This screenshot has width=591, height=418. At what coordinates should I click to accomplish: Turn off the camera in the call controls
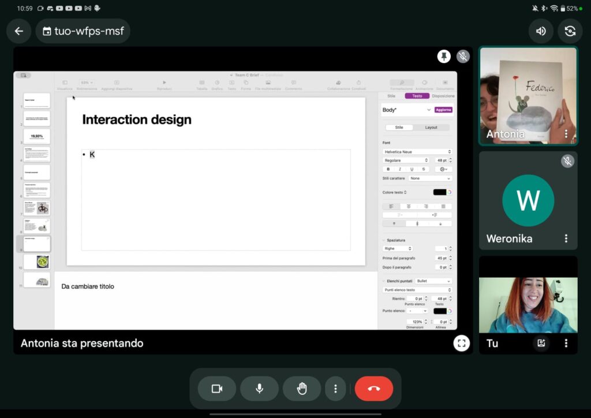pyautogui.click(x=217, y=389)
